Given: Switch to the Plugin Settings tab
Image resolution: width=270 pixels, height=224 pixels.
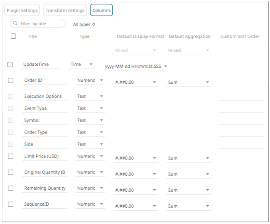Looking at the screenshot, I should click(22, 10).
